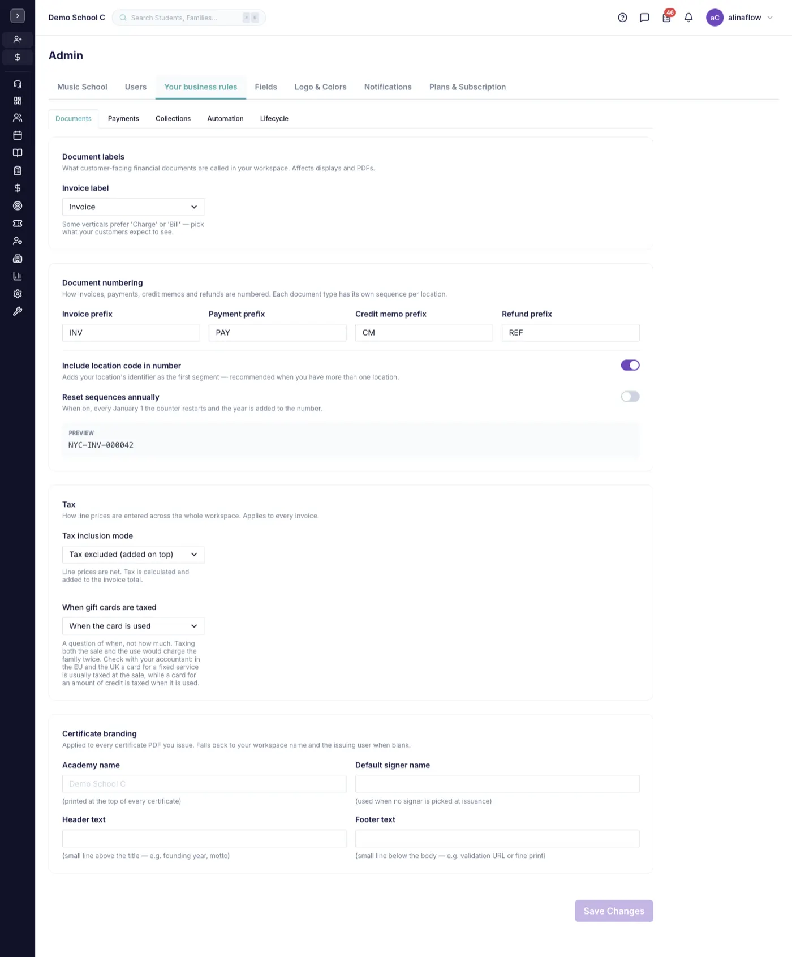Click the add-person icon in the sidebar

pos(18,40)
